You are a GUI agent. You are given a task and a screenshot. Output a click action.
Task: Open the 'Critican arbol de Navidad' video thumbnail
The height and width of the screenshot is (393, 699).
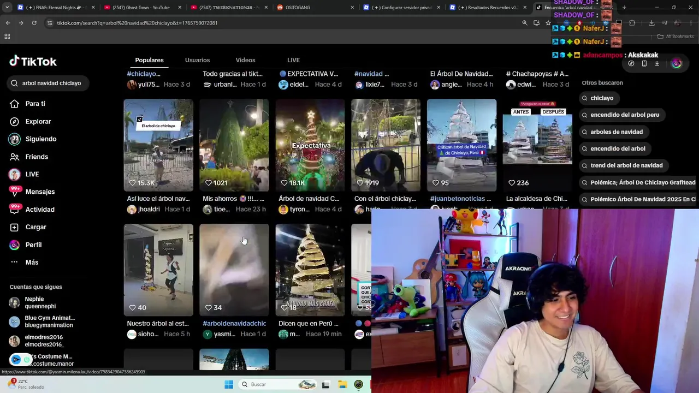coord(461,145)
